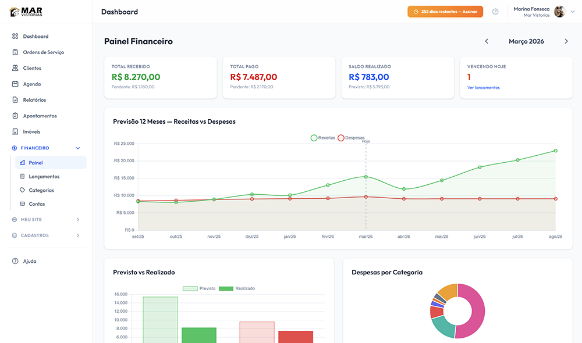Click the 355 dias restantes Assinar button
The image size is (582, 343).
coord(445,12)
